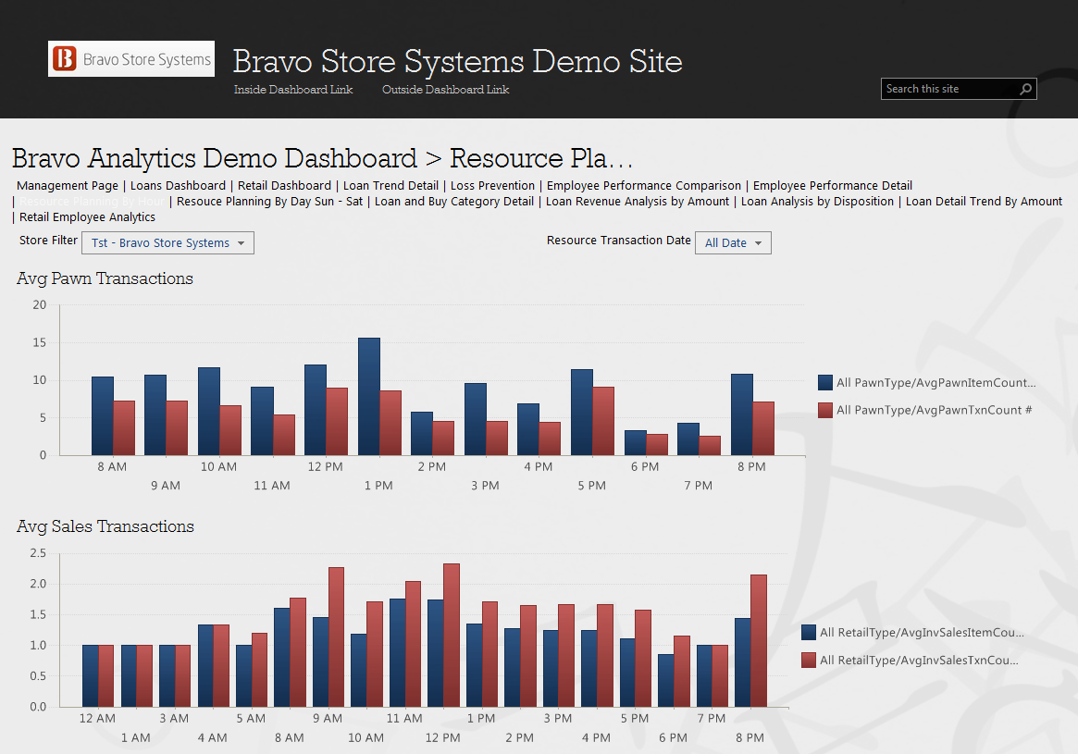Click the blue AvgInvSalesItemCount legend swatch
Screen dimensions: 1078x754
[809, 633]
